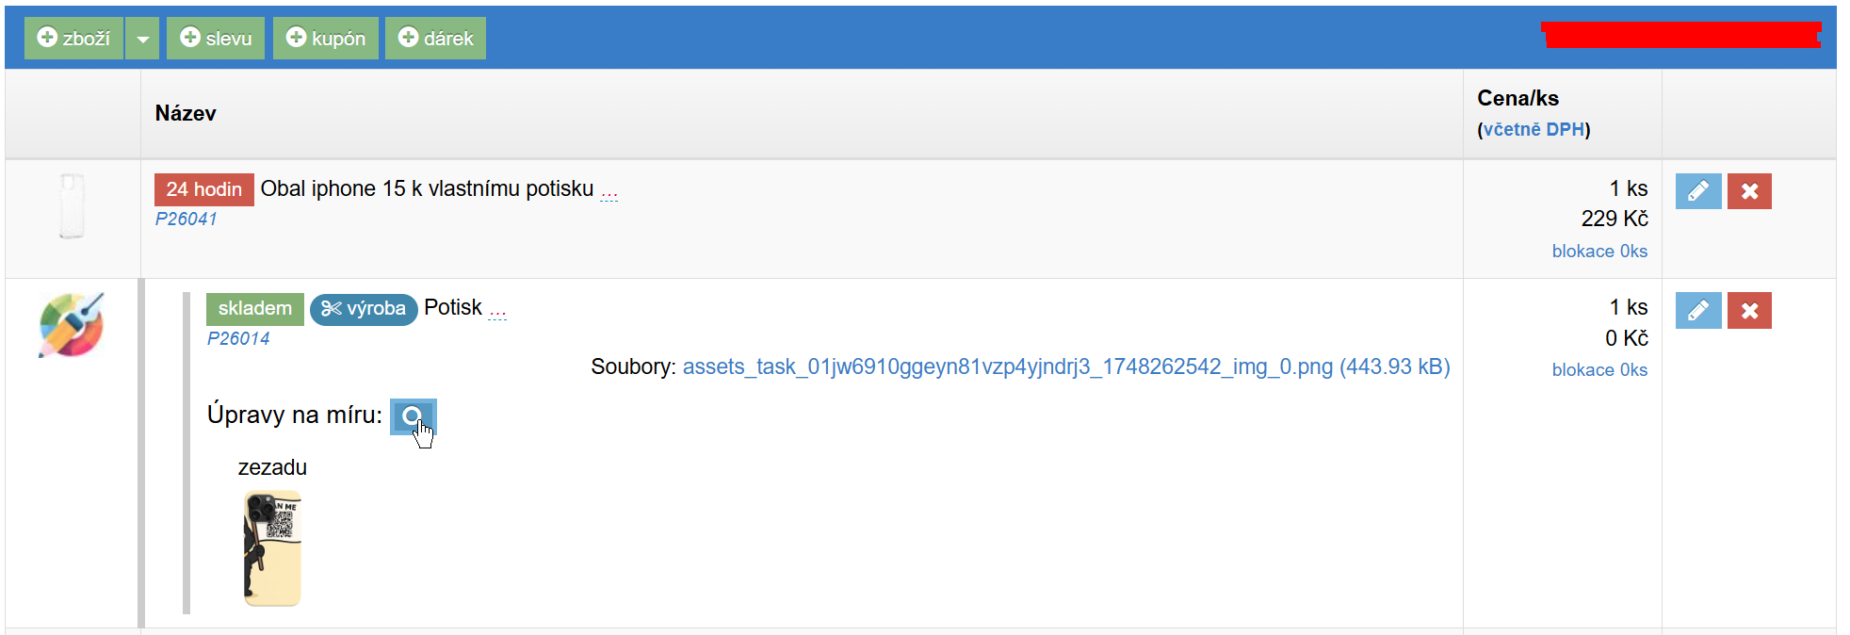Image resolution: width=1850 pixels, height=635 pixels.
Task: Add a discount with the slevu button
Action: 216,39
